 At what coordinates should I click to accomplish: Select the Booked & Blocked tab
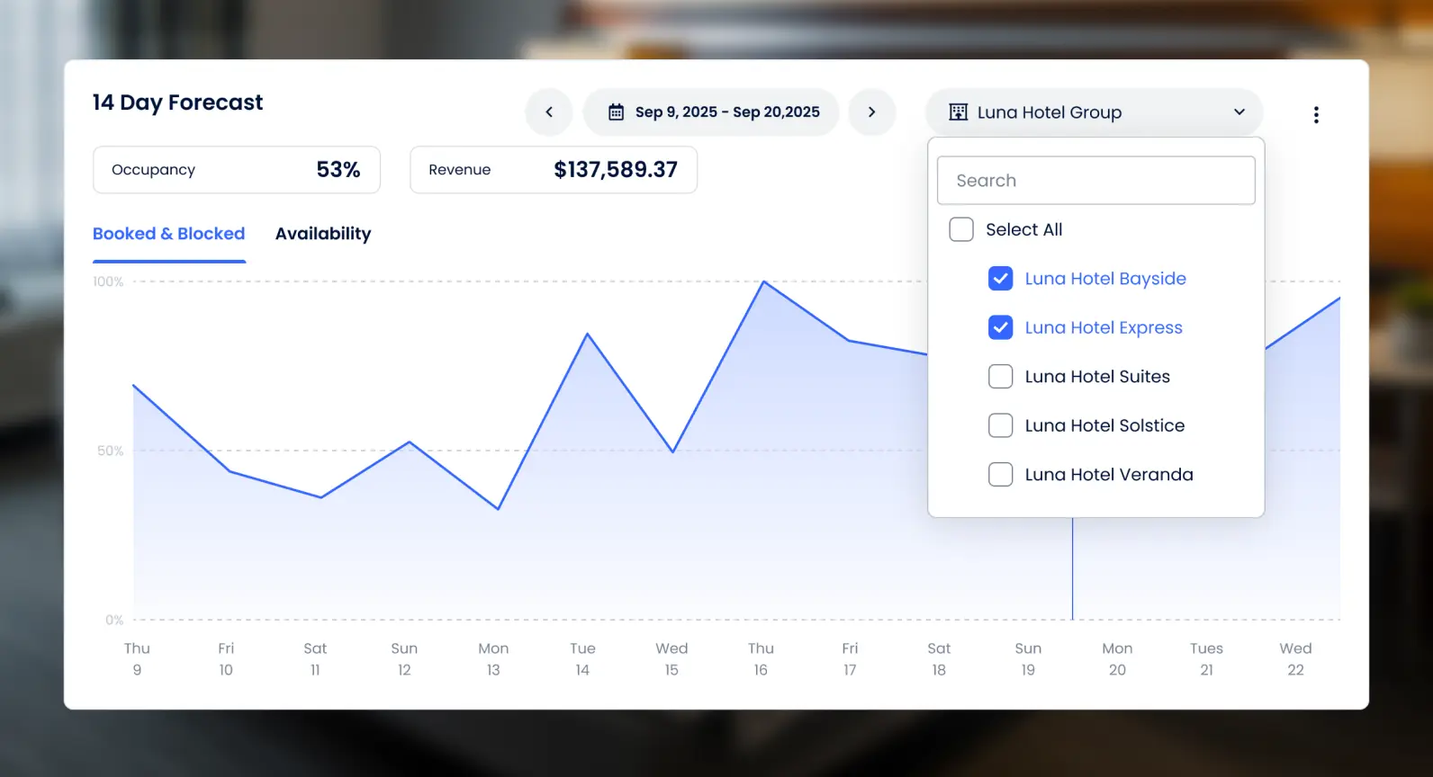pos(168,234)
